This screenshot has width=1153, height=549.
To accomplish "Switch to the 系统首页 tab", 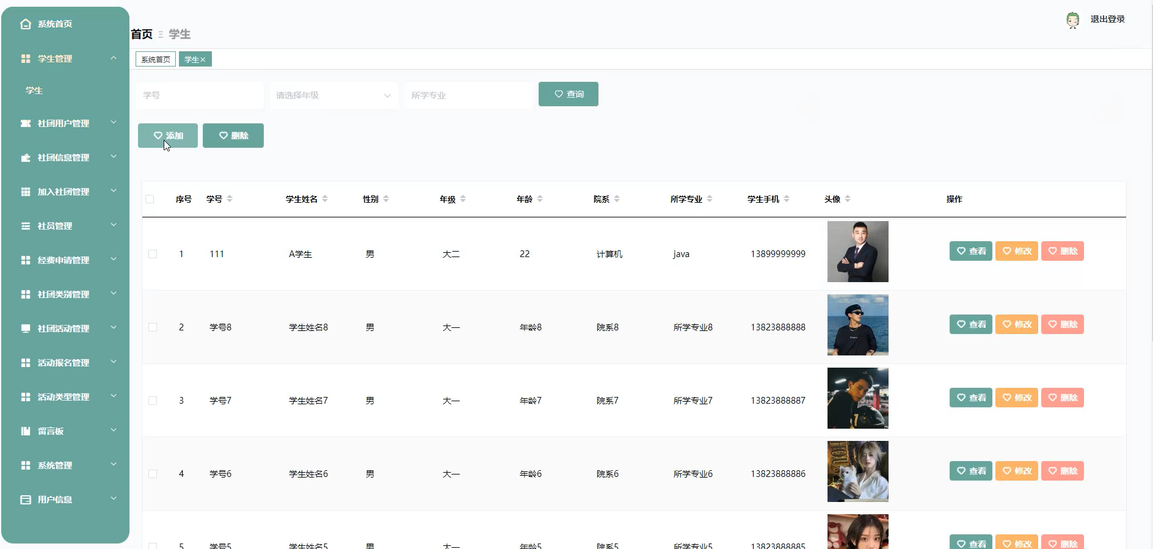I will (x=156, y=59).
